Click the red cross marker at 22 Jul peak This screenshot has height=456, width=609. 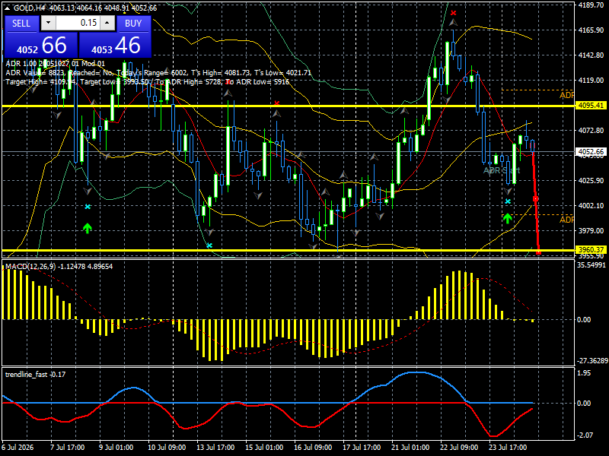tap(453, 13)
